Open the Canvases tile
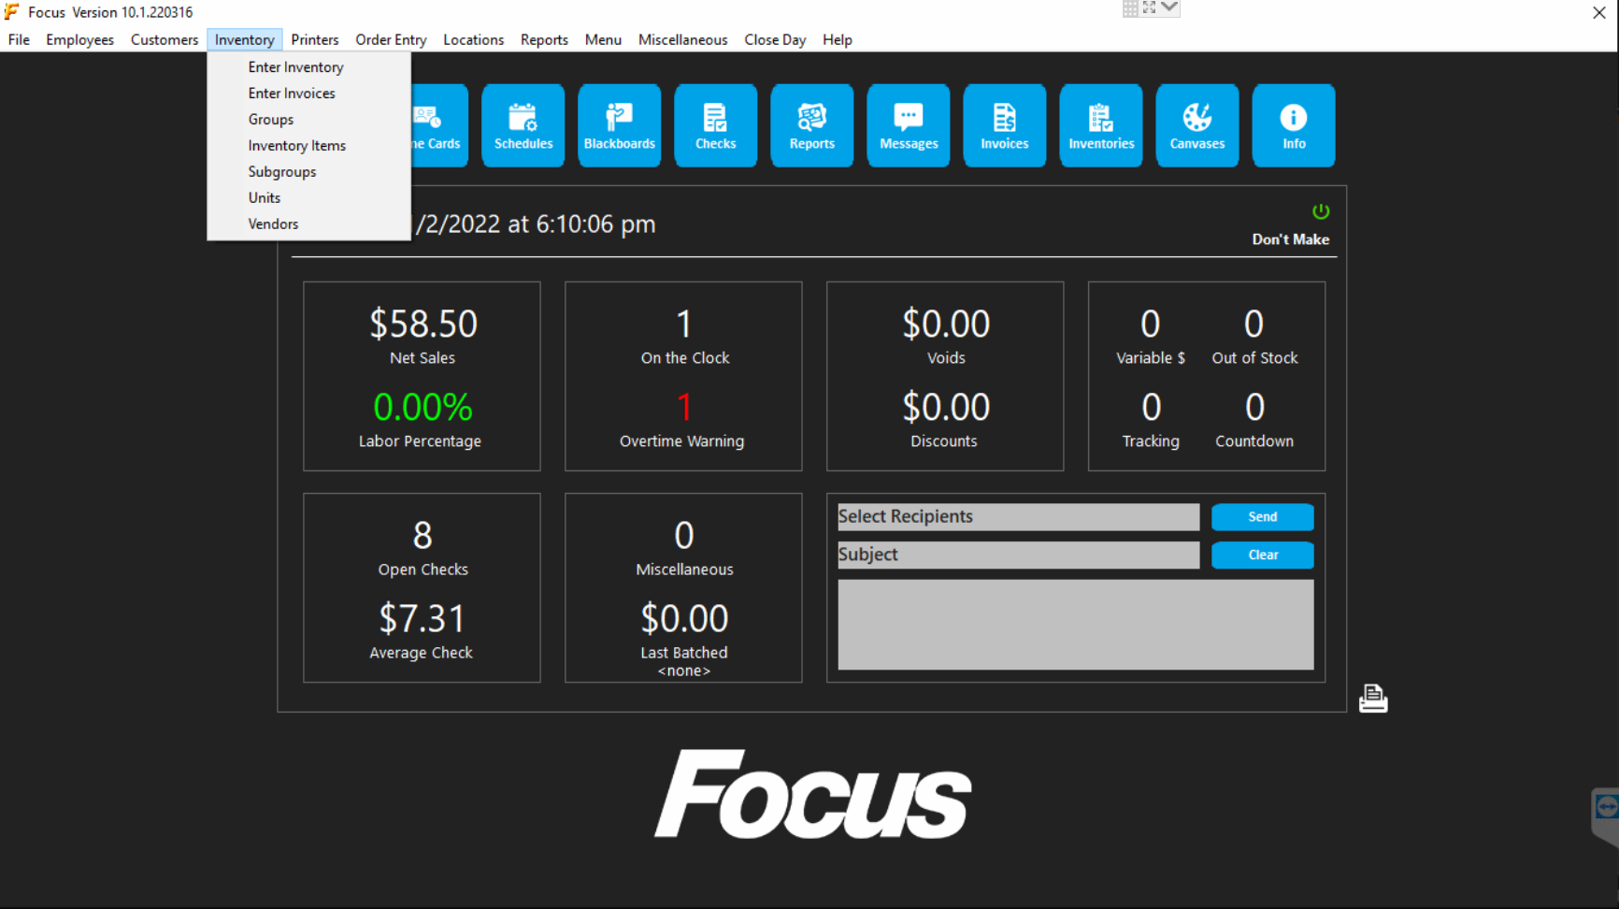Viewport: 1619px width, 909px height. 1197,125
